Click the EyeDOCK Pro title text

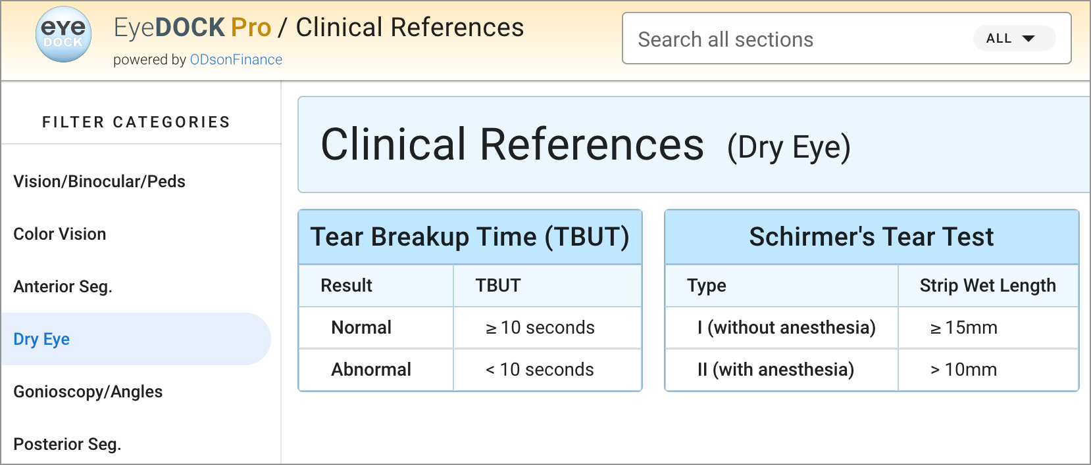pyautogui.click(x=192, y=28)
